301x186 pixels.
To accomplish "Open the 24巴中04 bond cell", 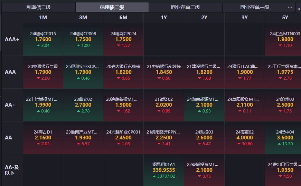I will tap(283, 138).
